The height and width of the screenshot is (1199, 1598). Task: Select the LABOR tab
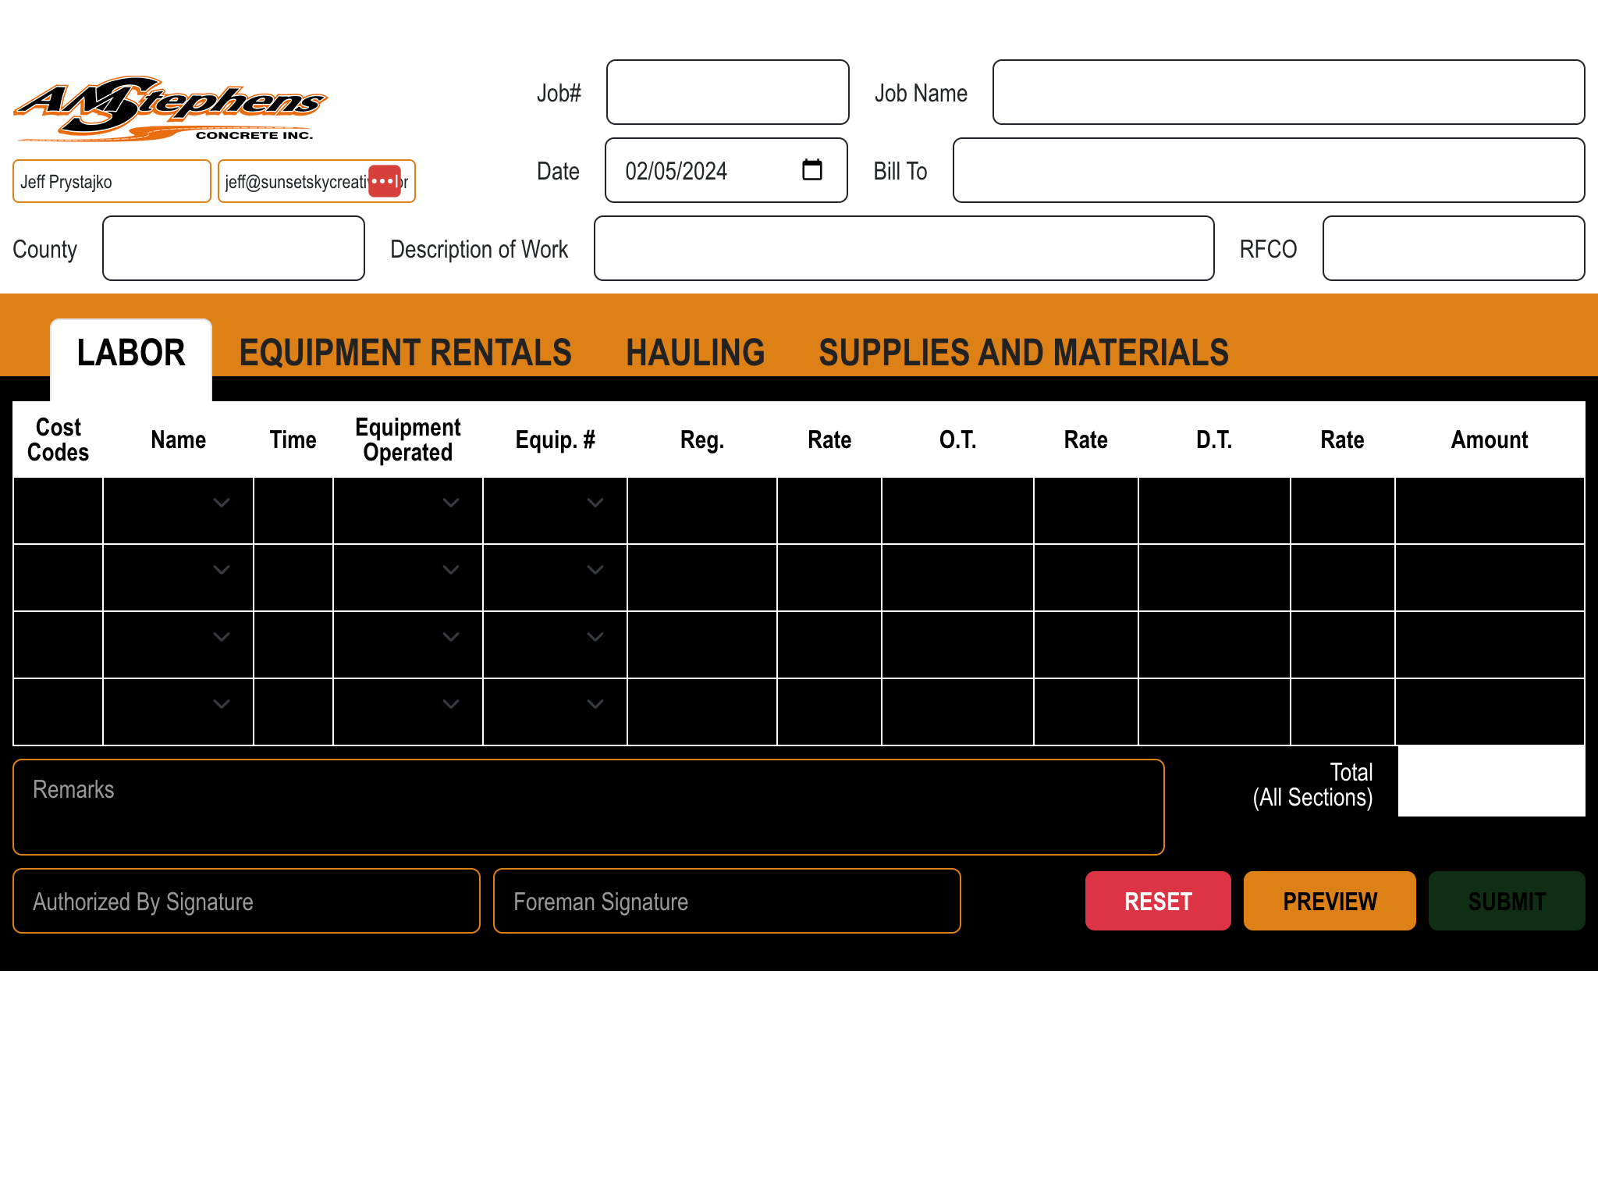pos(130,352)
